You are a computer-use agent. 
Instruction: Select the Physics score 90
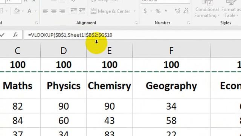click(64, 106)
